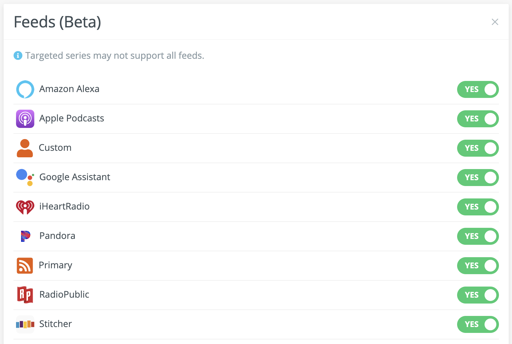The width and height of the screenshot is (512, 344).
Task: Turn off the Pandora feed toggle
Action: pyautogui.click(x=478, y=236)
